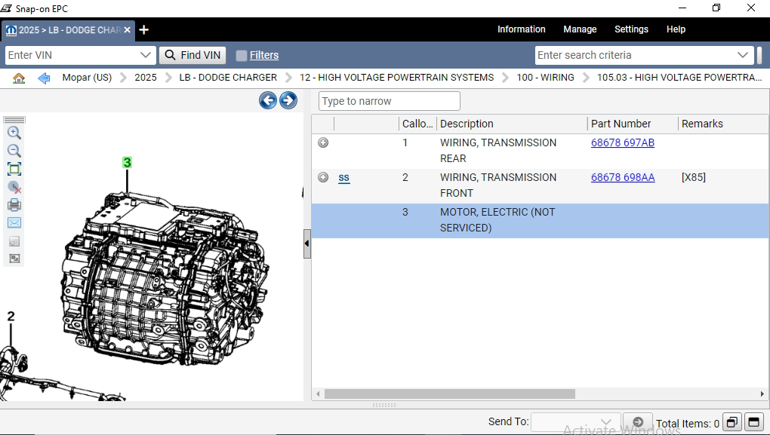Click the Find VIN button
The height and width of the screenshot is (435, 770).
[x=192, y=56]
